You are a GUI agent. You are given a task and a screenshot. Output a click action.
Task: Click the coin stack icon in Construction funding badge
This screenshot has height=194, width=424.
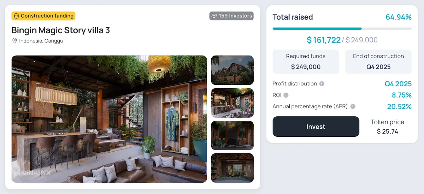click(x=16, y=16)
